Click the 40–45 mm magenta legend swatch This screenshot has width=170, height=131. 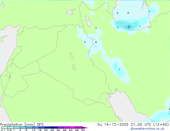tap(73, 128)
